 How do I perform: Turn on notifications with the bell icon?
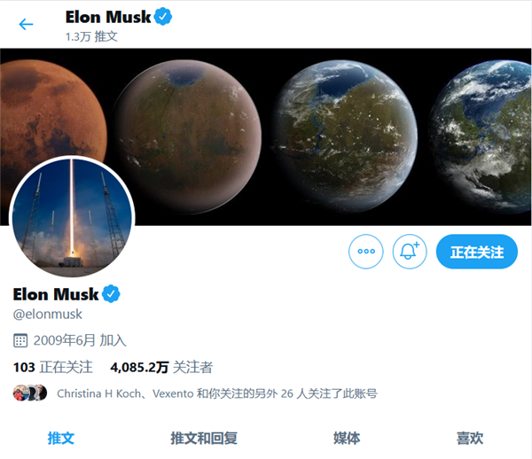(410, 252)
